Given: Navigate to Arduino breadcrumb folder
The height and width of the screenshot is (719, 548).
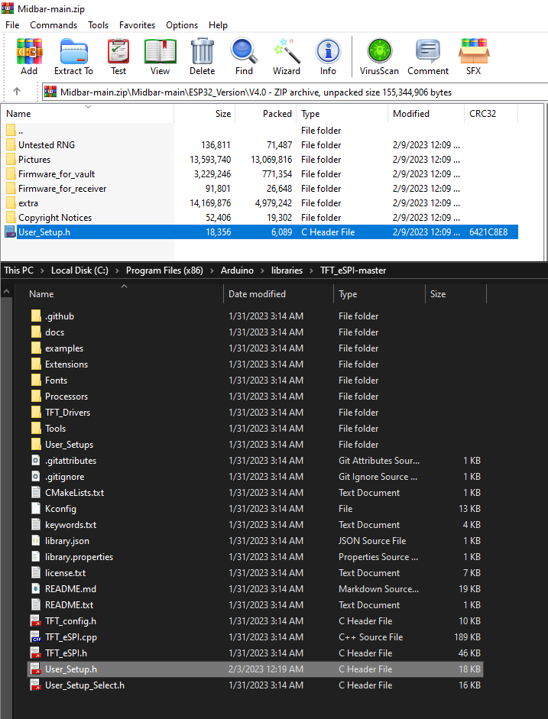Looking at the screenshot, I should click(237, 270).
